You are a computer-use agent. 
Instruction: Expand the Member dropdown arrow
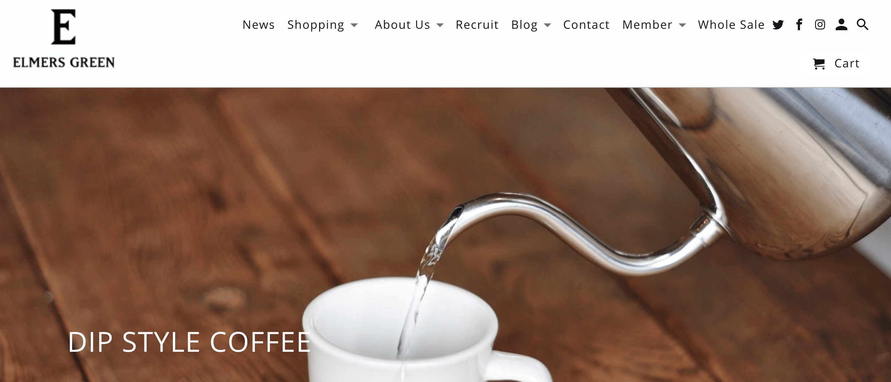(682, 25)
